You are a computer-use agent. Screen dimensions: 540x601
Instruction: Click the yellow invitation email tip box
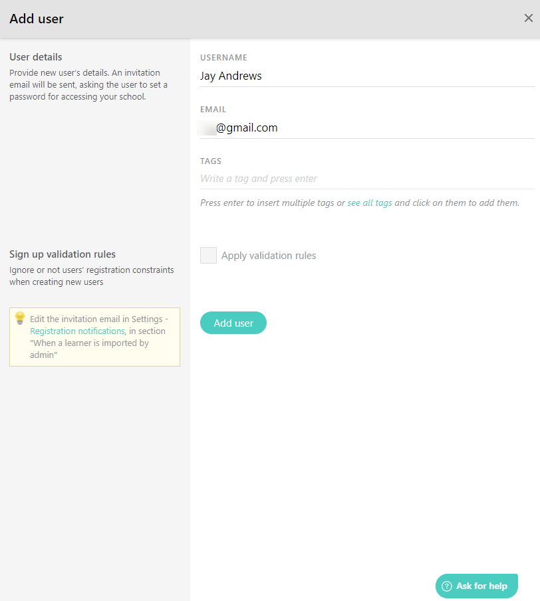click(x=94, y=337)
